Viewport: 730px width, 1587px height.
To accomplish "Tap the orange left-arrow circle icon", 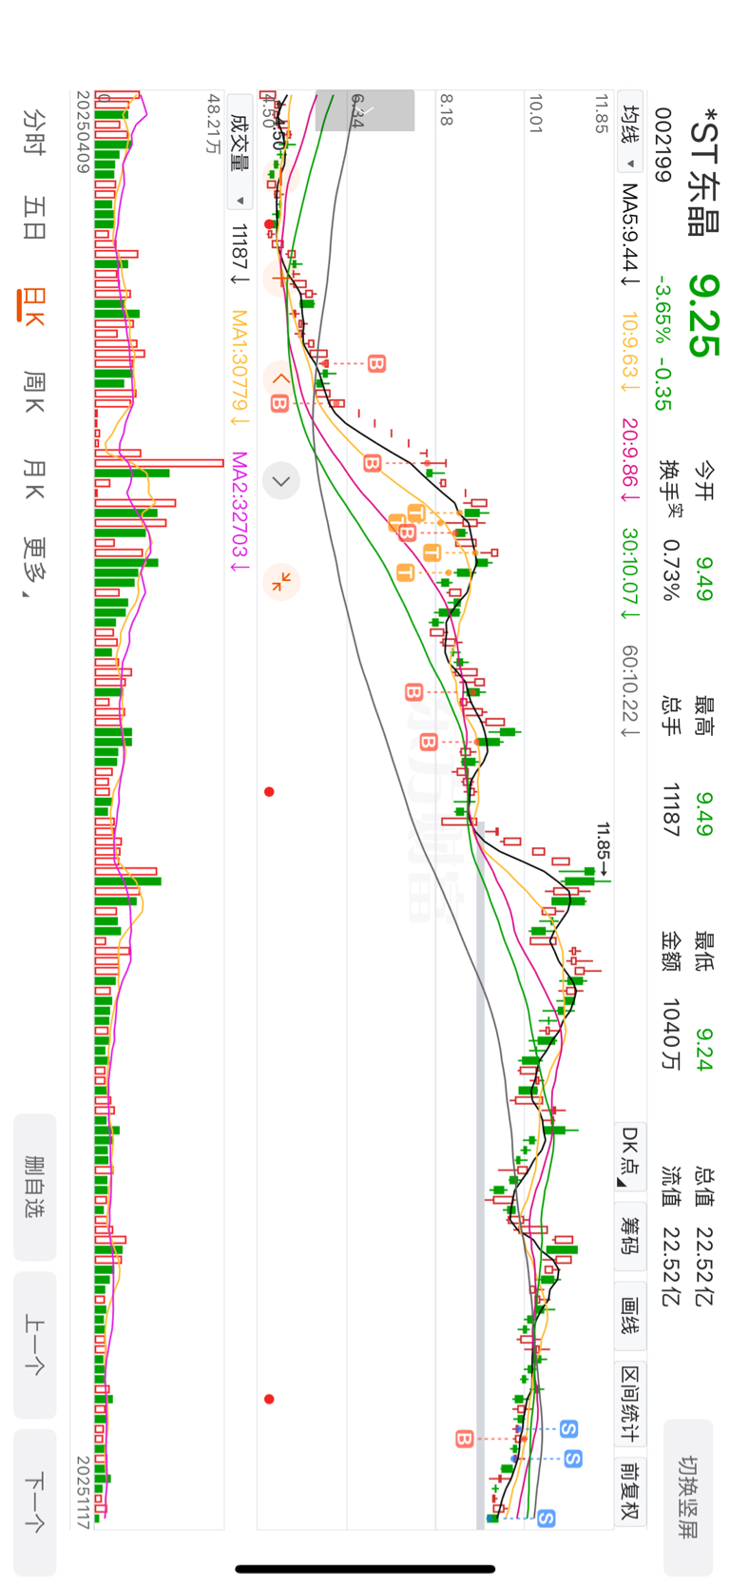I will (280, 378).
